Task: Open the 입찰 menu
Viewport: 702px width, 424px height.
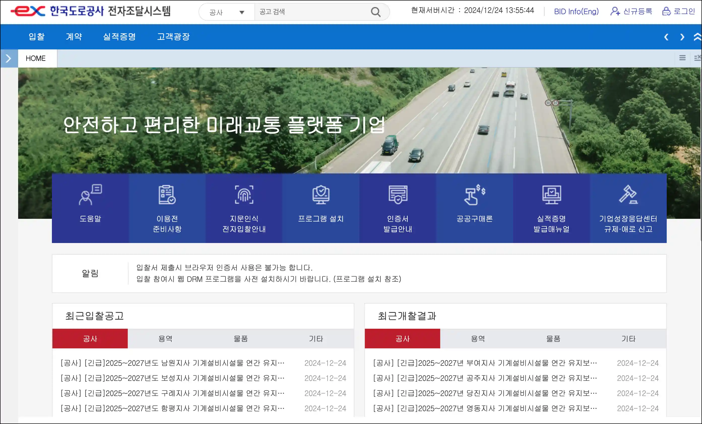Action: [x=36, y=37]
